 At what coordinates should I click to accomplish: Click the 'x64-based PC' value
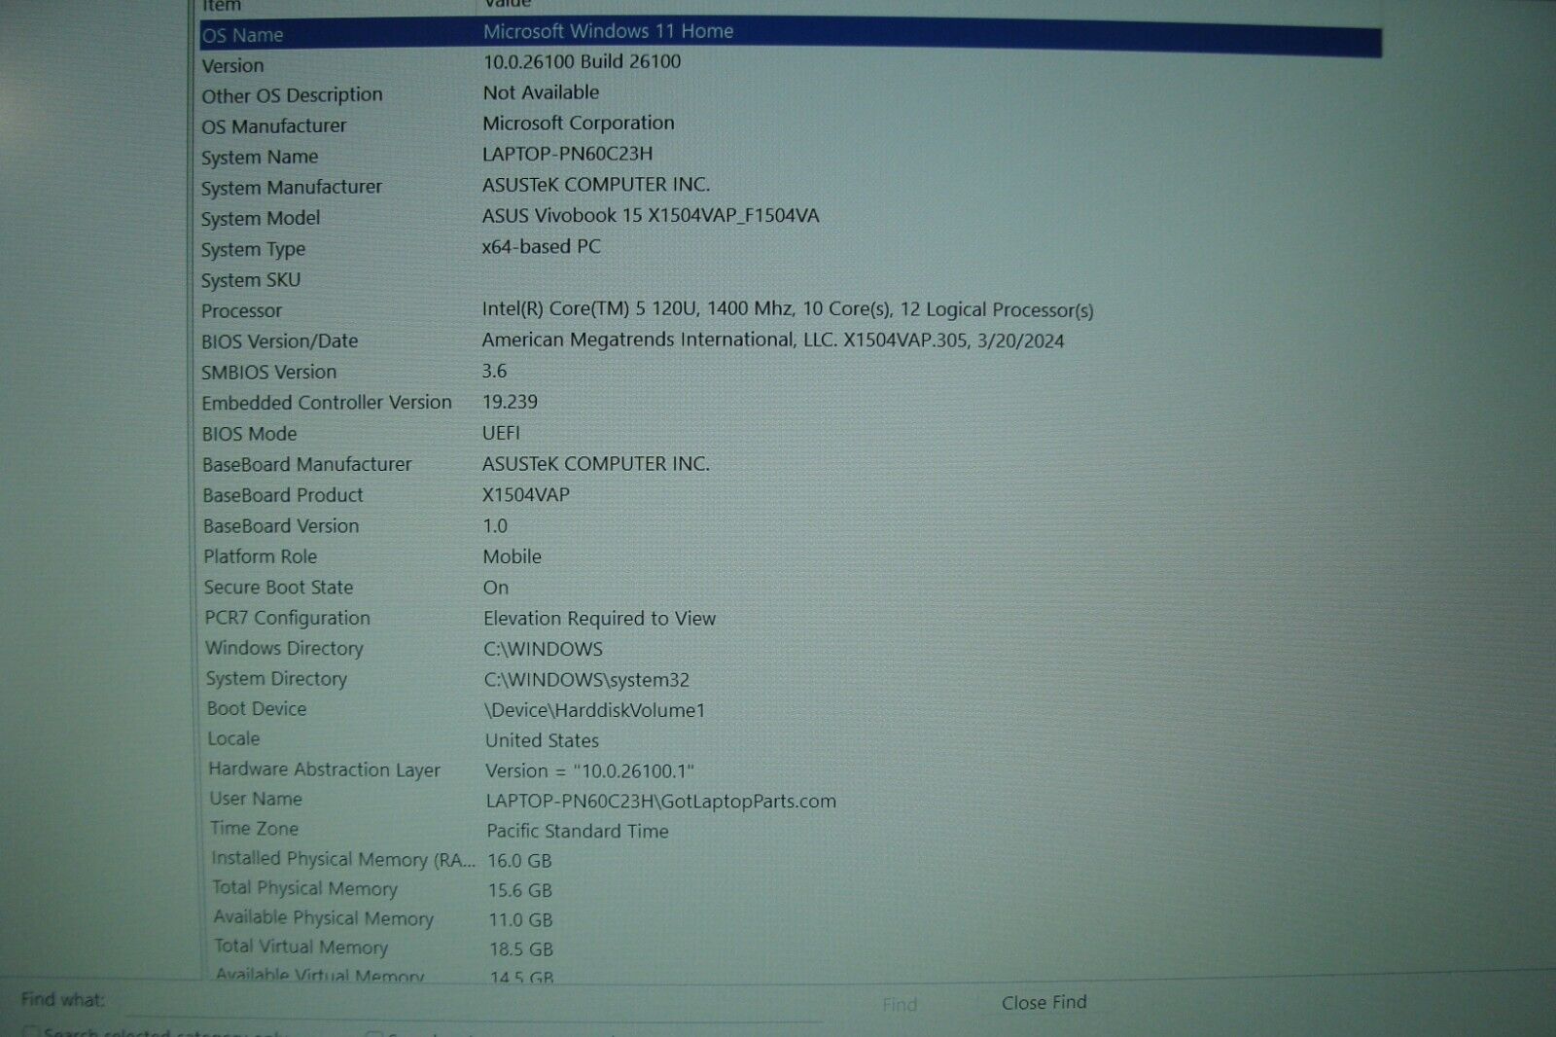click(541, 246)
